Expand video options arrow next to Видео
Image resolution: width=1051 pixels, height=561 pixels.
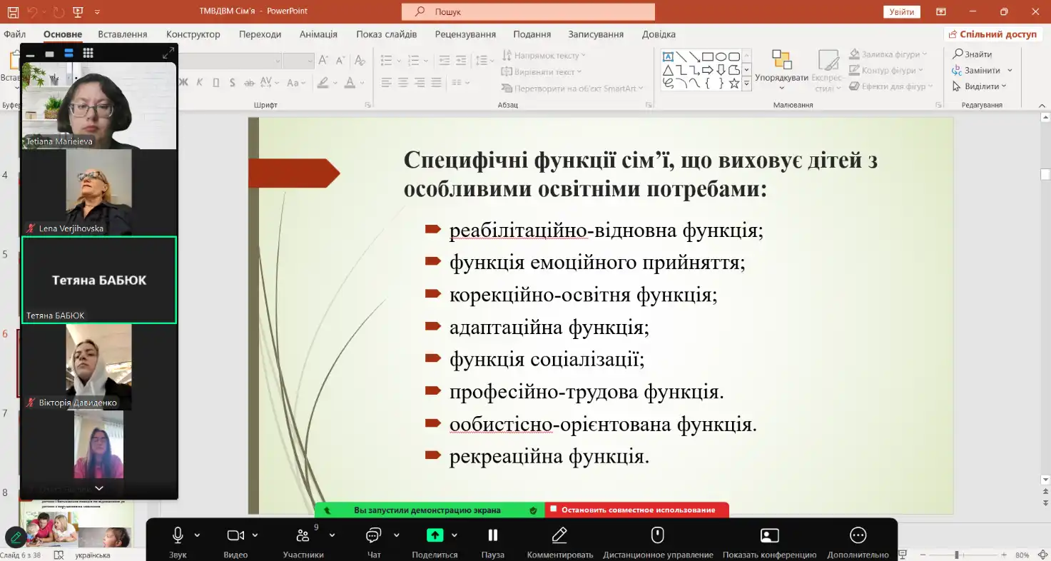point(255,535)
